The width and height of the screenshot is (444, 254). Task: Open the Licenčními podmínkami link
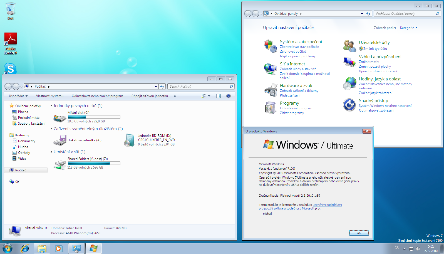click(327, 205)
